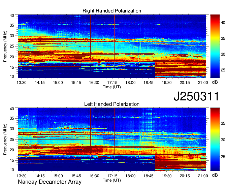This screenshot has width=229, height=186.
Task: Click the 21:00 time tick of the upper plot
Action: 203,83
